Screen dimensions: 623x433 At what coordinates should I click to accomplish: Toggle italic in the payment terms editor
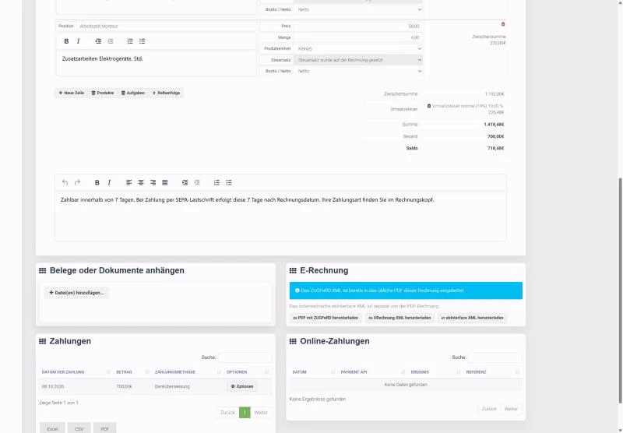[109, 182]
